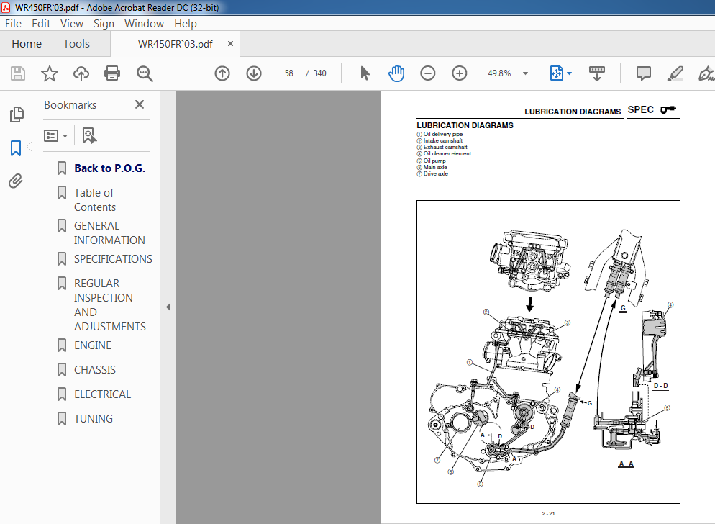Go to GENERAL INFORMATION bookmark
Screen dimensions: 715x524
coord(109,232)
